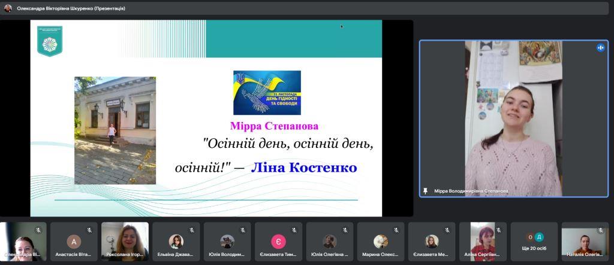
Task: Click the blue speaking indicator on Мірра's tile
Action: coord(600,48)
